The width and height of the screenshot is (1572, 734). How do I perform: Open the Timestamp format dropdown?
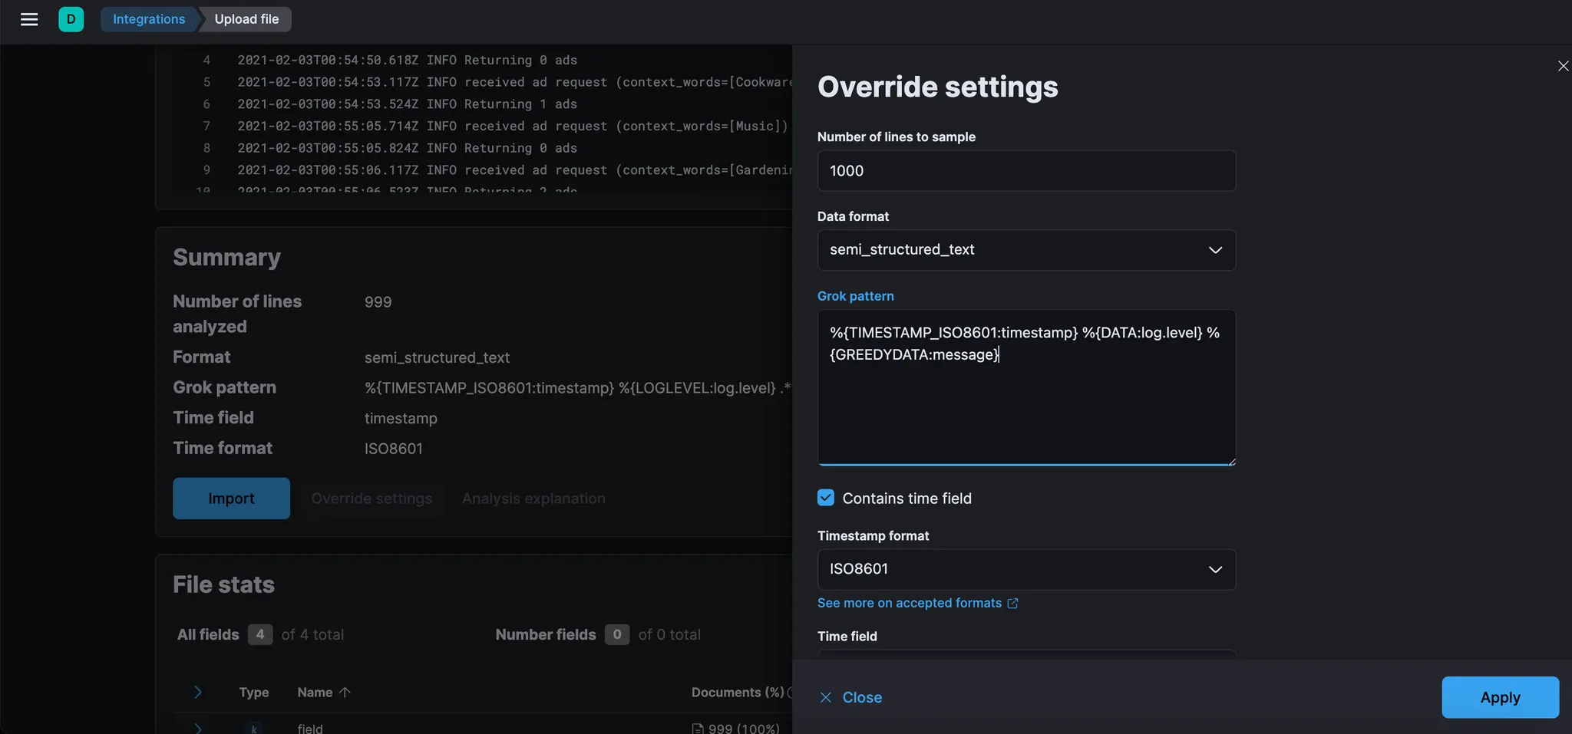1026,569
